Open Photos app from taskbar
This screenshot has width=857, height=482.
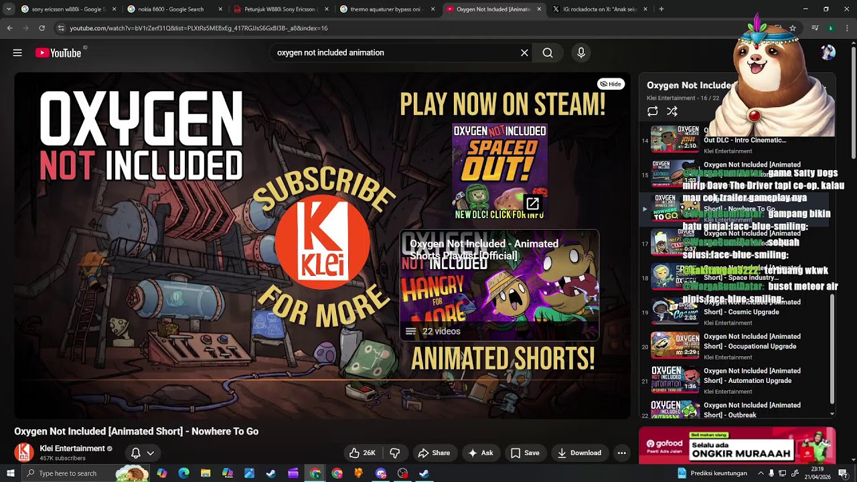coord(249,473)
